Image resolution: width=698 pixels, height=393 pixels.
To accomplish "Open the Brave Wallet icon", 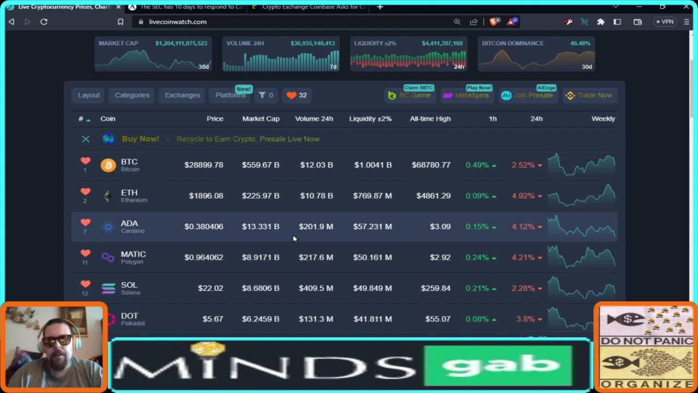I will click(x=637, y=22).
